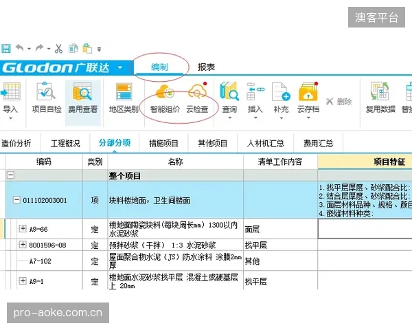Select name cell 块料楼地面，卫生间楼面
The width and height of the screenshot is (412, 330).
click(176, 201)
